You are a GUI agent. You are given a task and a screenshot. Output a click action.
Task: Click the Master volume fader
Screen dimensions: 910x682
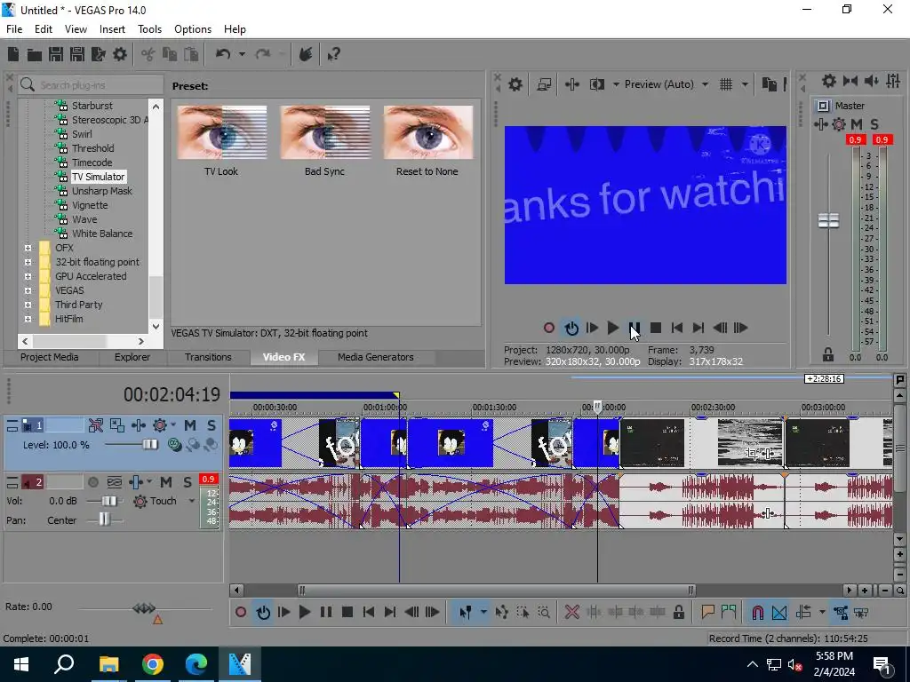(x=828, y=220)
